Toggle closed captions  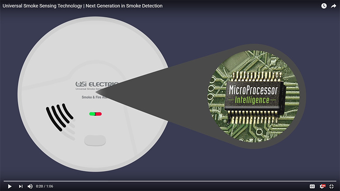pos(312,186)
